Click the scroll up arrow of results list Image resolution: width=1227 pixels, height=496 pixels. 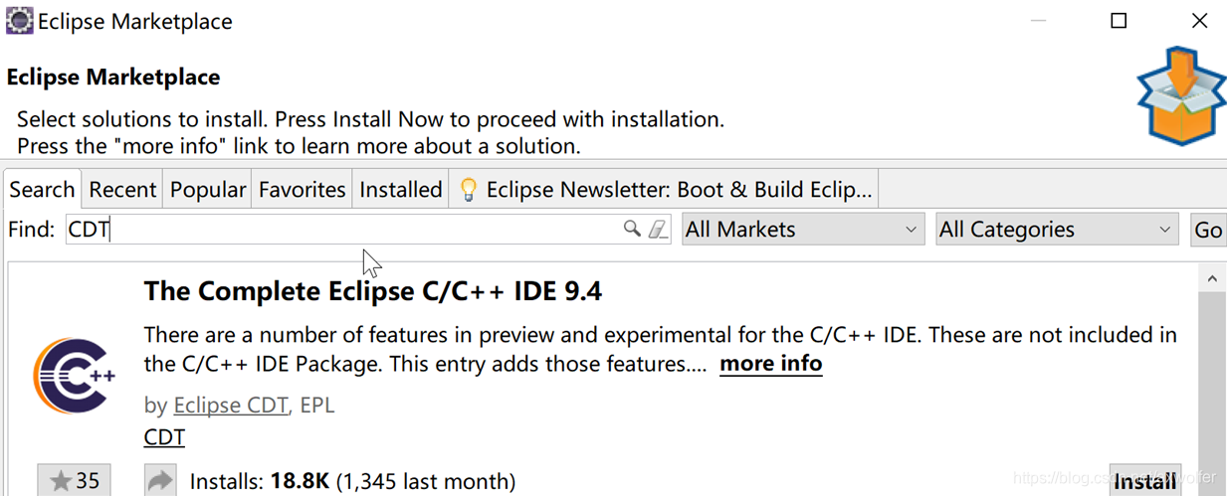[1212, 279]
